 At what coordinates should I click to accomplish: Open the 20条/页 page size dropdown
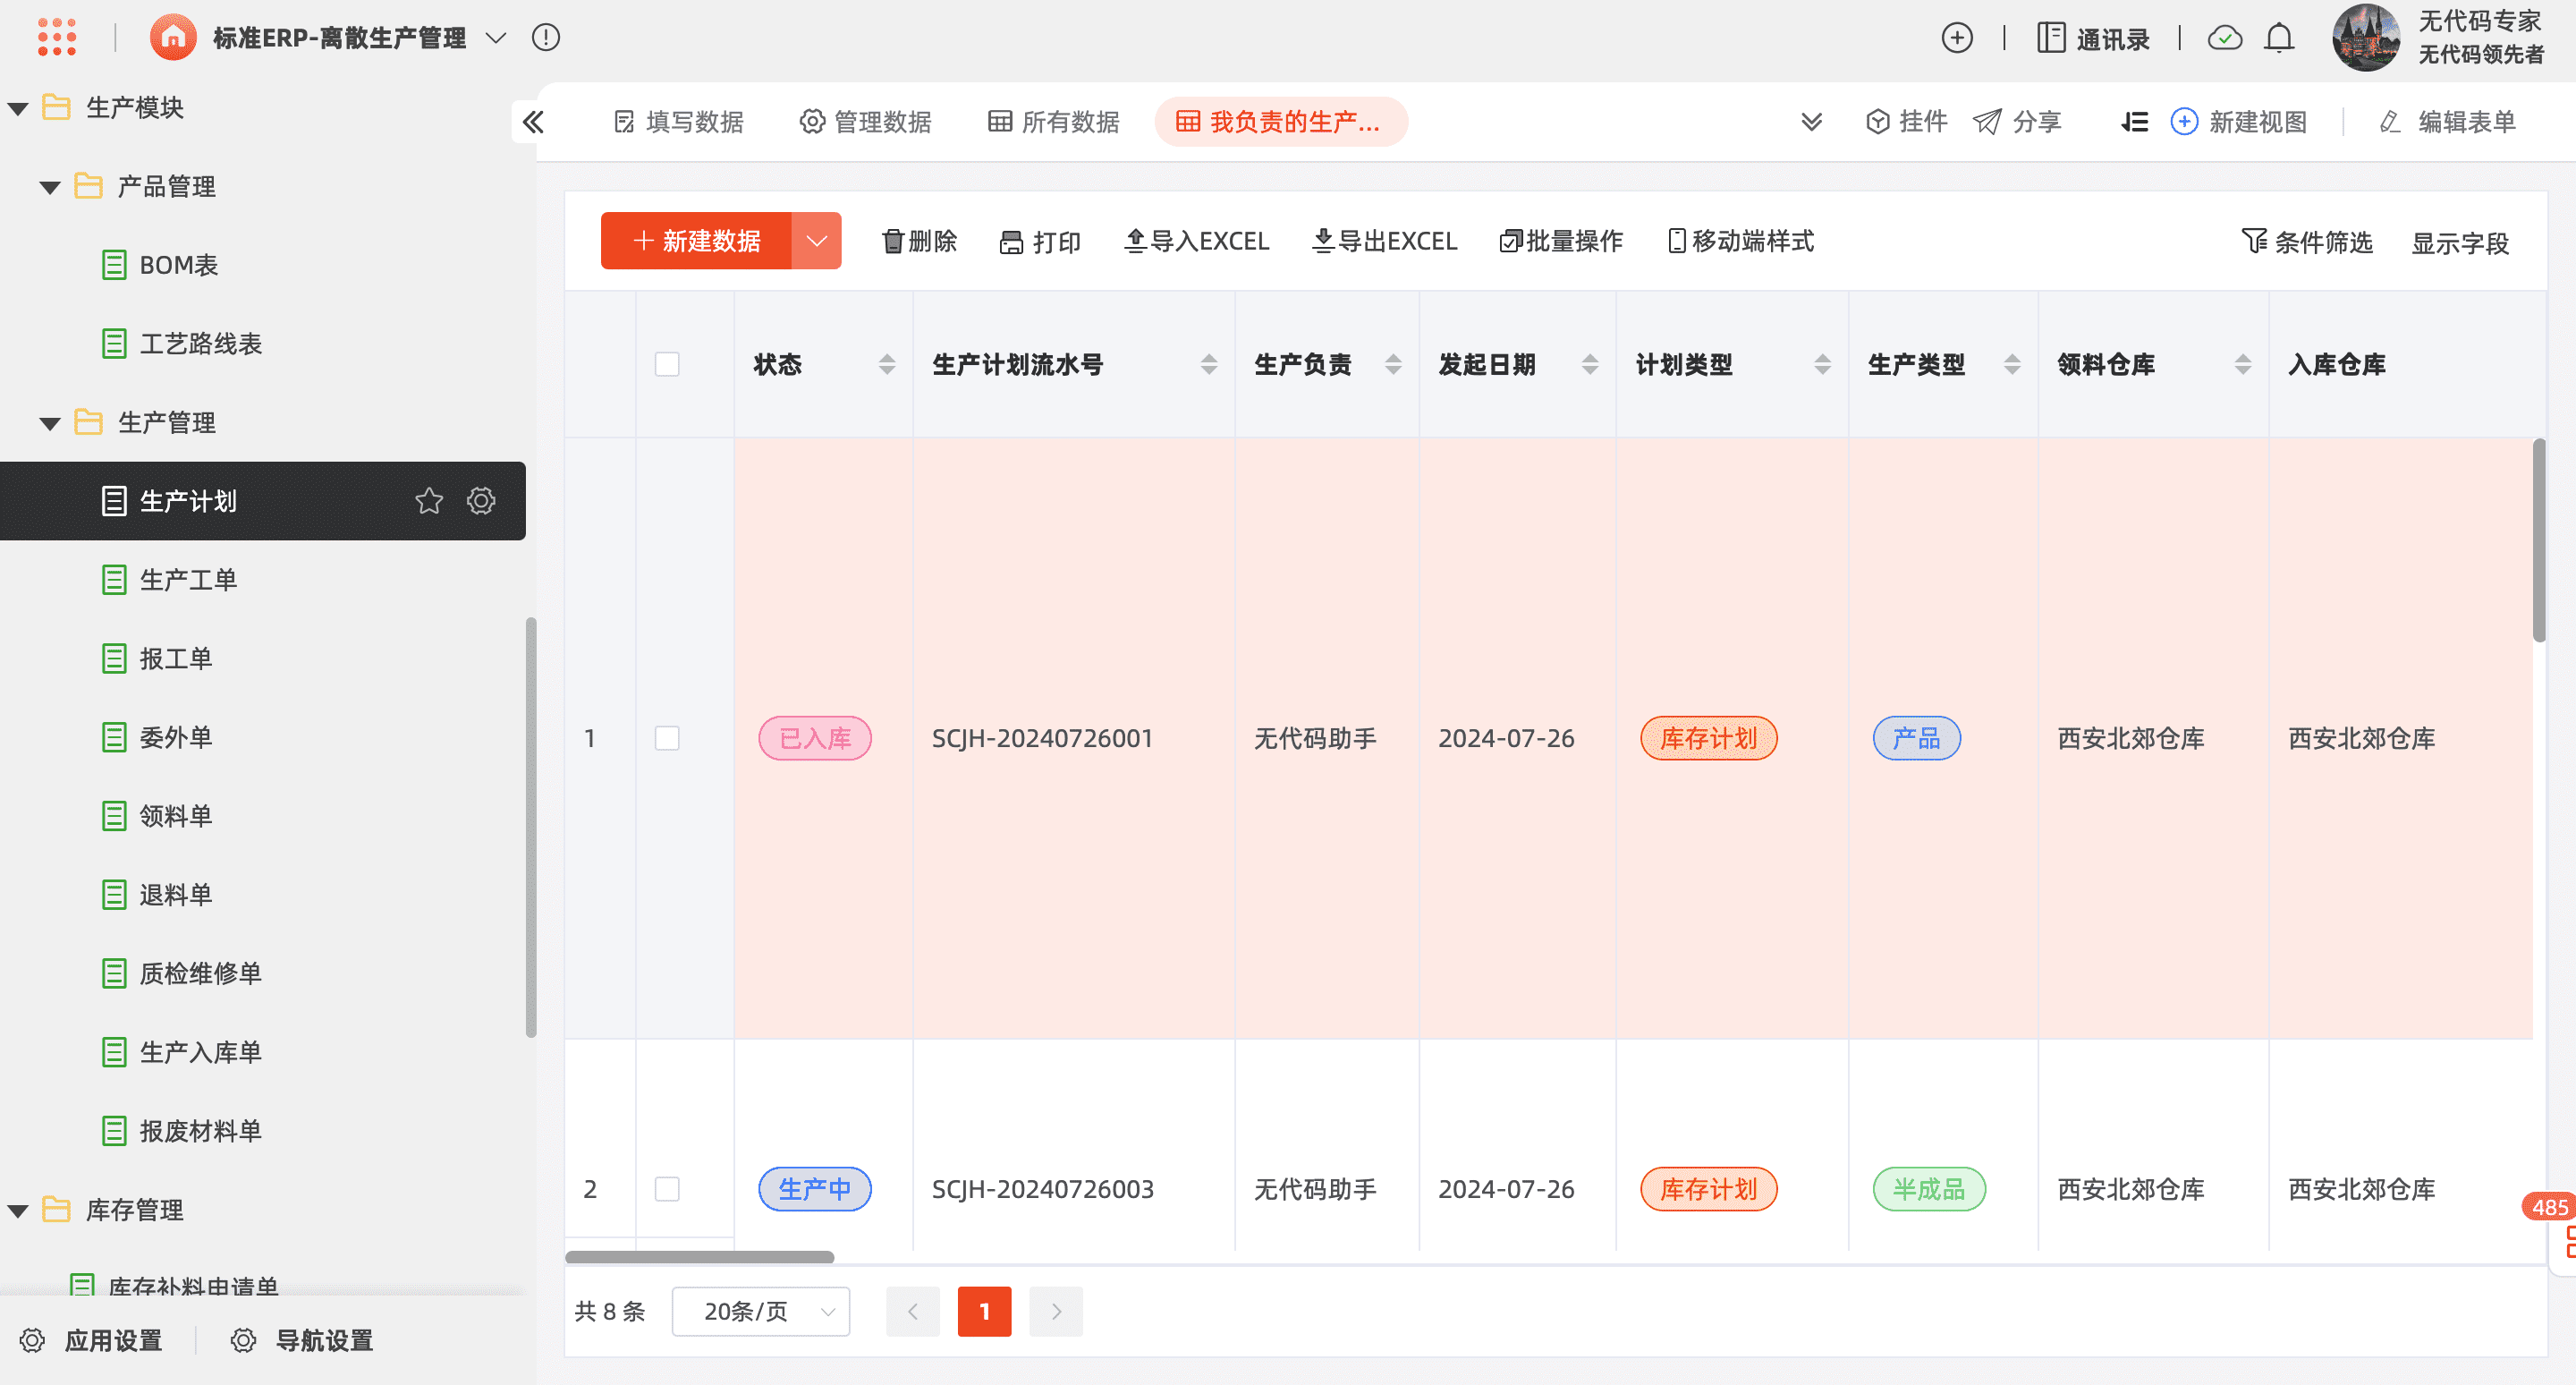click(761, 1311)
